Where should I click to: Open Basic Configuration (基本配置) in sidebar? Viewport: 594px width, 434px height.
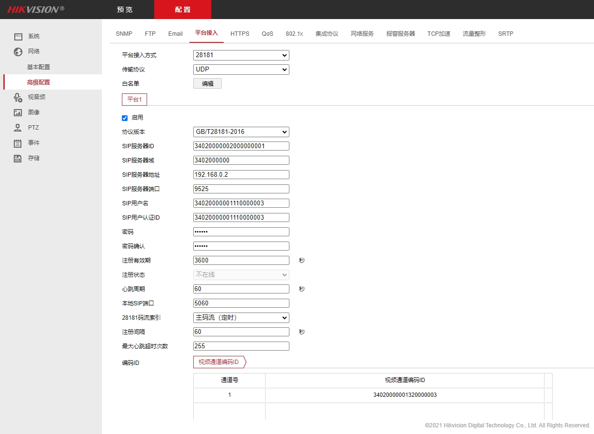point(39,67)
